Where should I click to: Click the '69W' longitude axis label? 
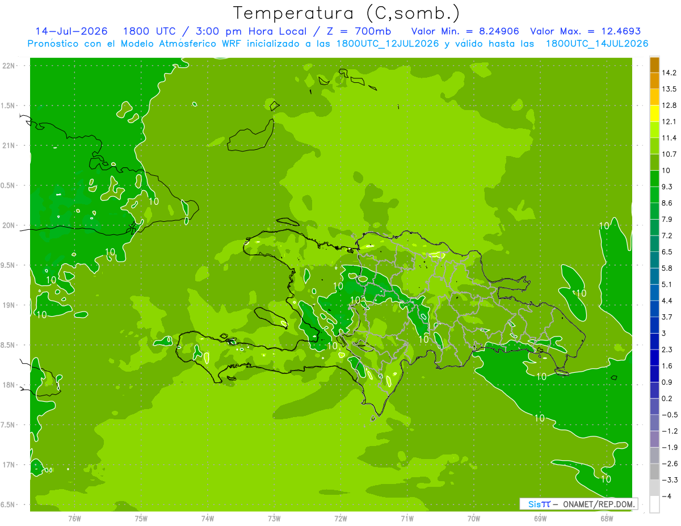540,519
